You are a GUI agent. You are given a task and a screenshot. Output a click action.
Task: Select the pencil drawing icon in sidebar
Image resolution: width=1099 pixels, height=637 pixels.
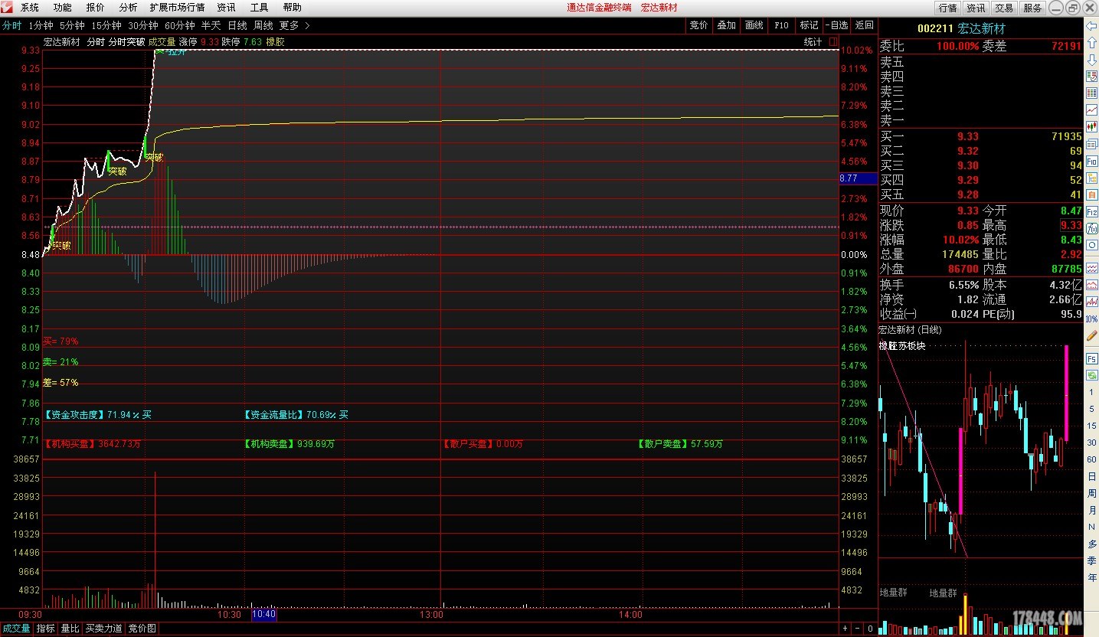tap(1091, 335)
